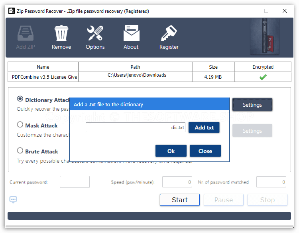Select the PDFCombine v3.5 file row

click(43, 77)
